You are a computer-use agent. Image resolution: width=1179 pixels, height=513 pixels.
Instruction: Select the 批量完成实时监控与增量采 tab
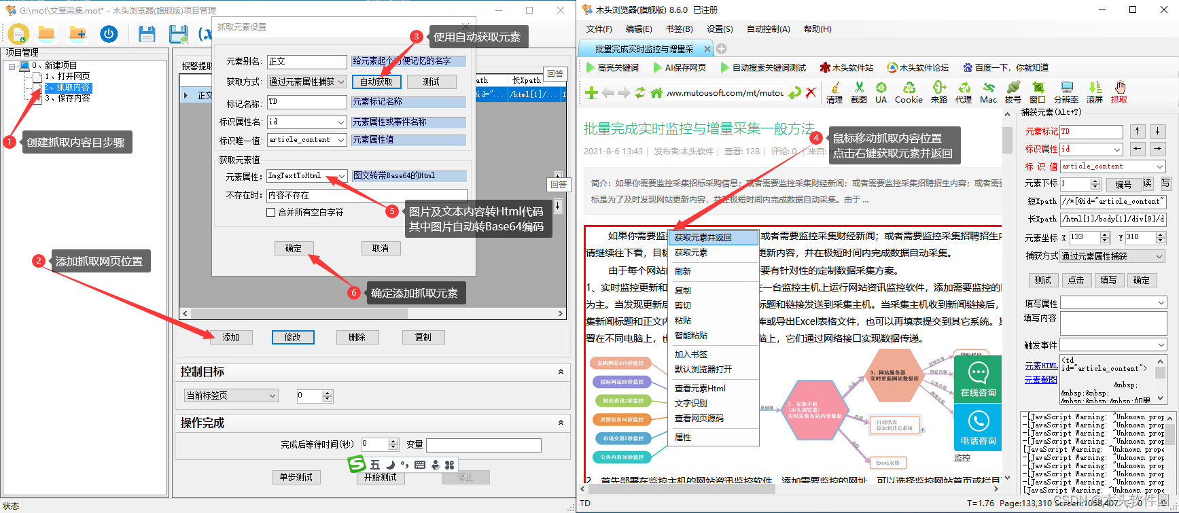644,49
